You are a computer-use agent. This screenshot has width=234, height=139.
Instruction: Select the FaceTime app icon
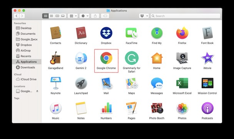pos(132,33)
